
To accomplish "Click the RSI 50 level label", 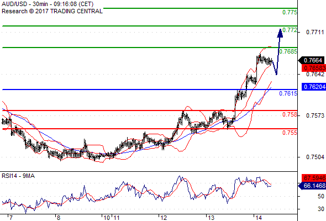I will (321, 196).
